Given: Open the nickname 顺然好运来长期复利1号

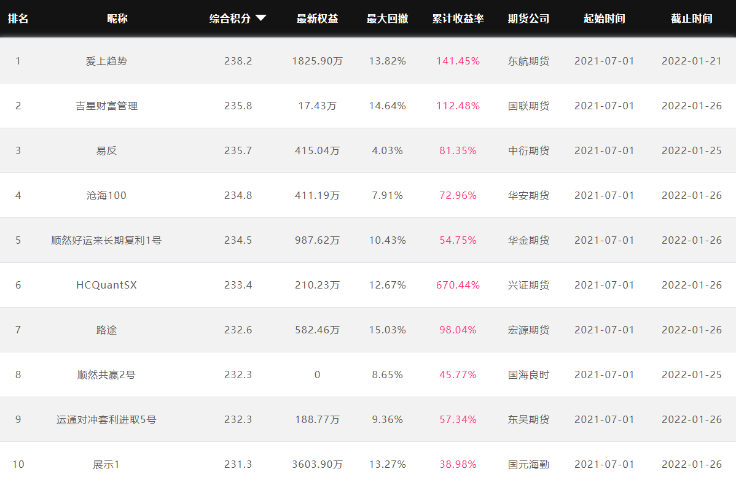Looking at the screenshot, I should (106, 240).
